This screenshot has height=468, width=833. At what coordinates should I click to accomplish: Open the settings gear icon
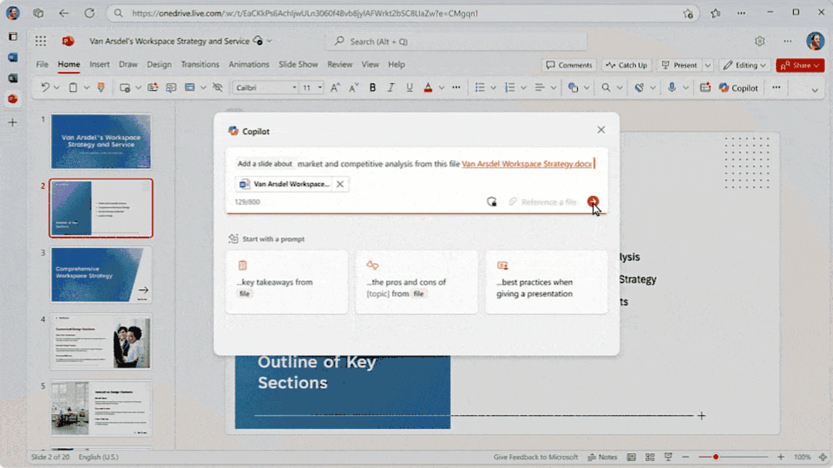point(759,41)
